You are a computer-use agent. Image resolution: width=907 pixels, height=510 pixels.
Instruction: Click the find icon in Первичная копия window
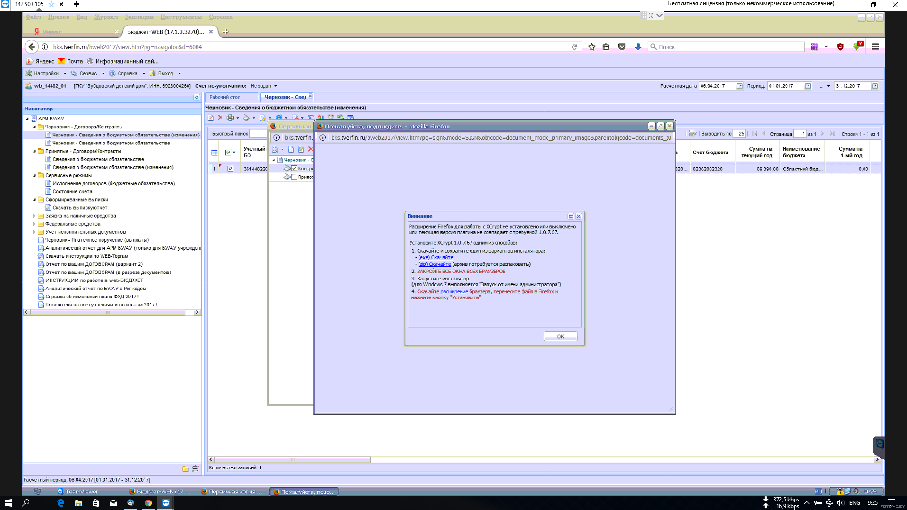[275, 149]
